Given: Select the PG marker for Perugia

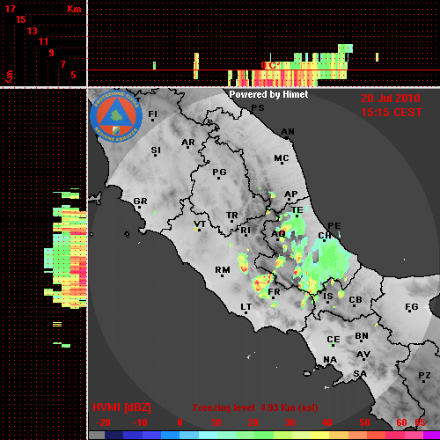Looking at the screenshot, I should tap(219, 173).
